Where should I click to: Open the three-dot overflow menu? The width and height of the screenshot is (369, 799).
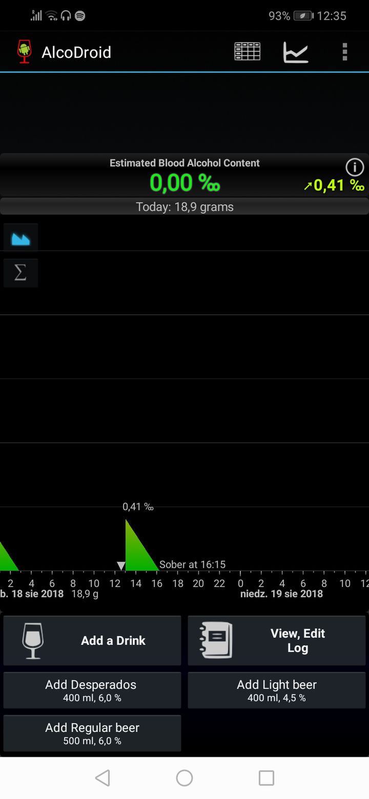point(345,52)
